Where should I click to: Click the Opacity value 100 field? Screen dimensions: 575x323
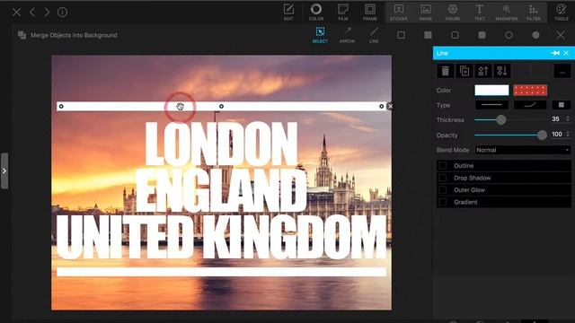point(557,135)
